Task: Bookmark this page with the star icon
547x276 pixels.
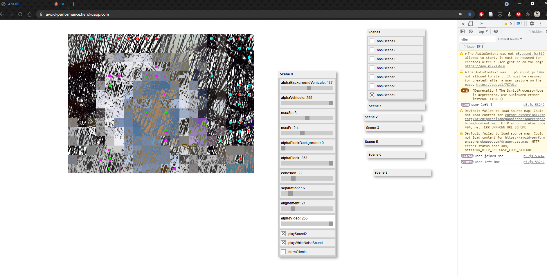Action: pos(469,14)
